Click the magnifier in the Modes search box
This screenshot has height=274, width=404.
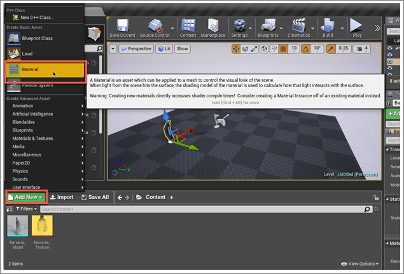tap(99, 48)
